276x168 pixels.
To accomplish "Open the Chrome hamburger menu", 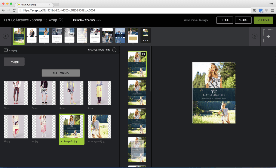I will click(x=272, y=10).
